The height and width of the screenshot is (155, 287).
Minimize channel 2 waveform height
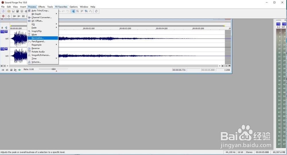(x=6, y=49)
